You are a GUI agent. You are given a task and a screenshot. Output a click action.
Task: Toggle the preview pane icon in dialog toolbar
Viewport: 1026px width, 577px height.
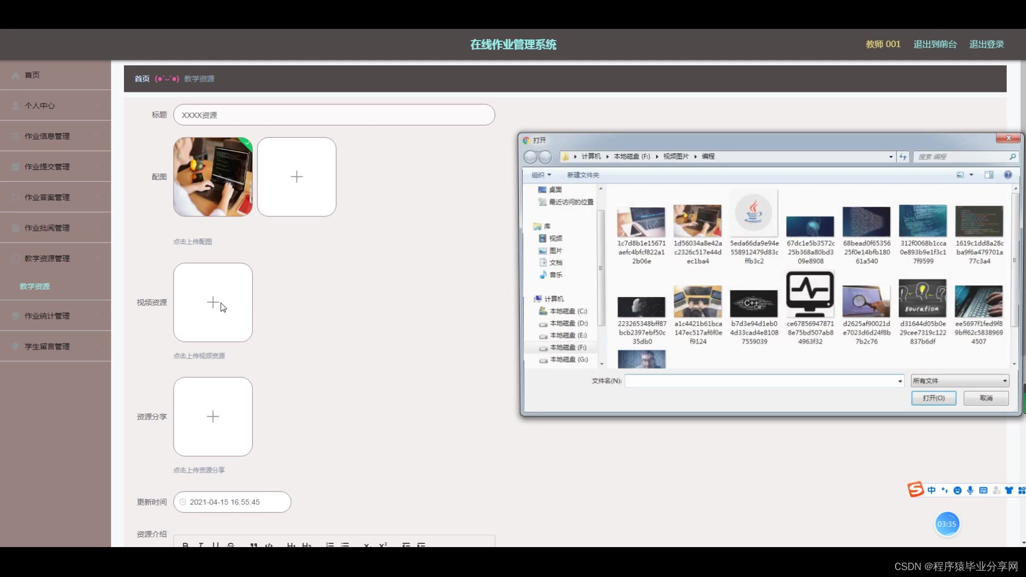(x=989, y=175)
